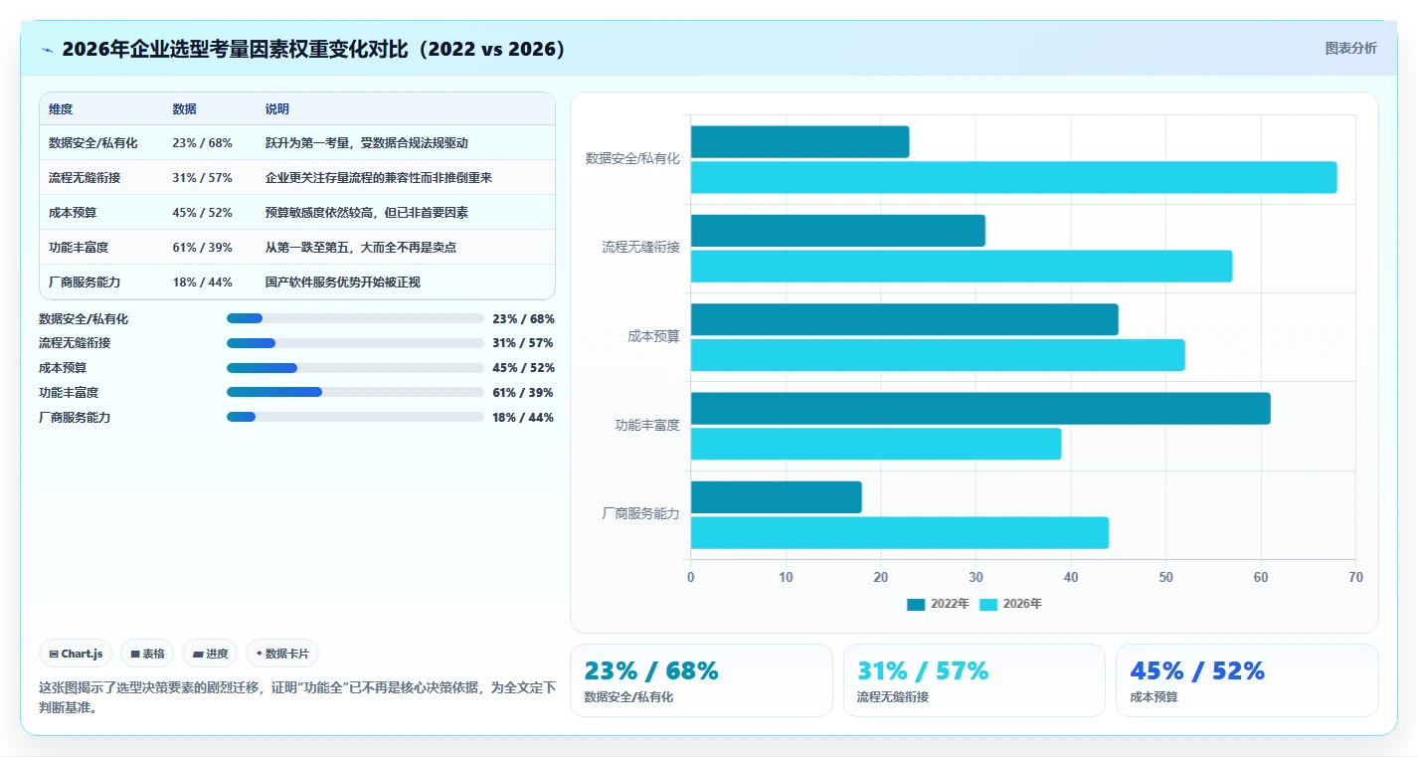Screen dimensions: 1418x757
Task: Click description 国产软件服务优势开始被正视
Action: (343, 283)
